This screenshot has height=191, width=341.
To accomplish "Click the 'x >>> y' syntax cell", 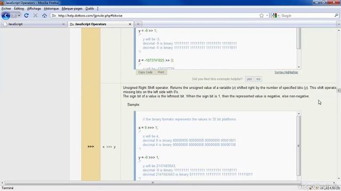I will tap(109, 147).
